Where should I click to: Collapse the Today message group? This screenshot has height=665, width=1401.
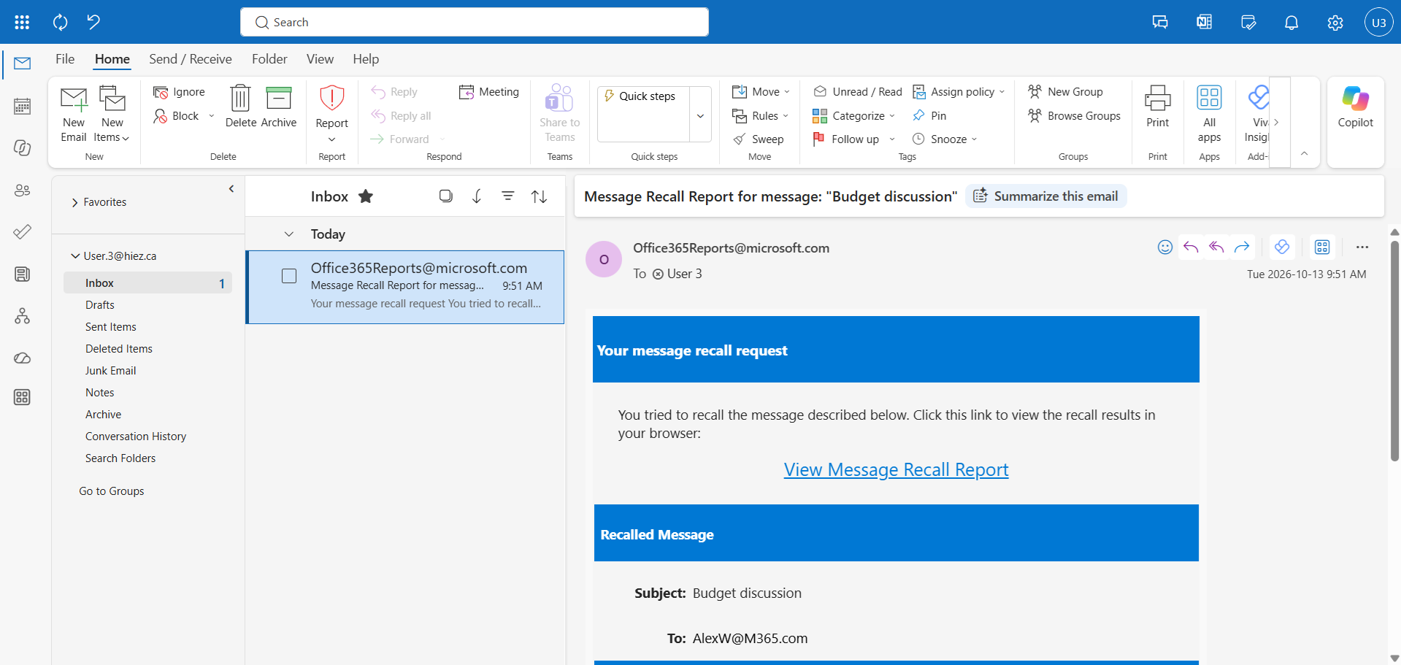[289, 234]
